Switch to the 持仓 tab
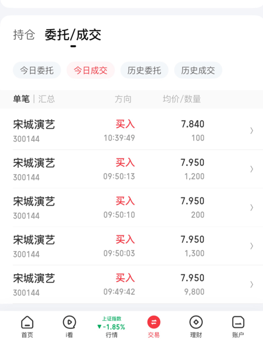Image resolution: width=263 pixels, height=361 pixels. pos(24,35)
